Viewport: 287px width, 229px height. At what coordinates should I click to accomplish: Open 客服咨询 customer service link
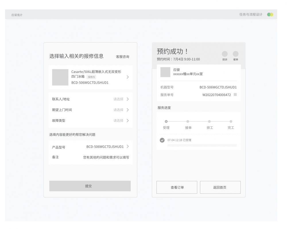[123, 57]
